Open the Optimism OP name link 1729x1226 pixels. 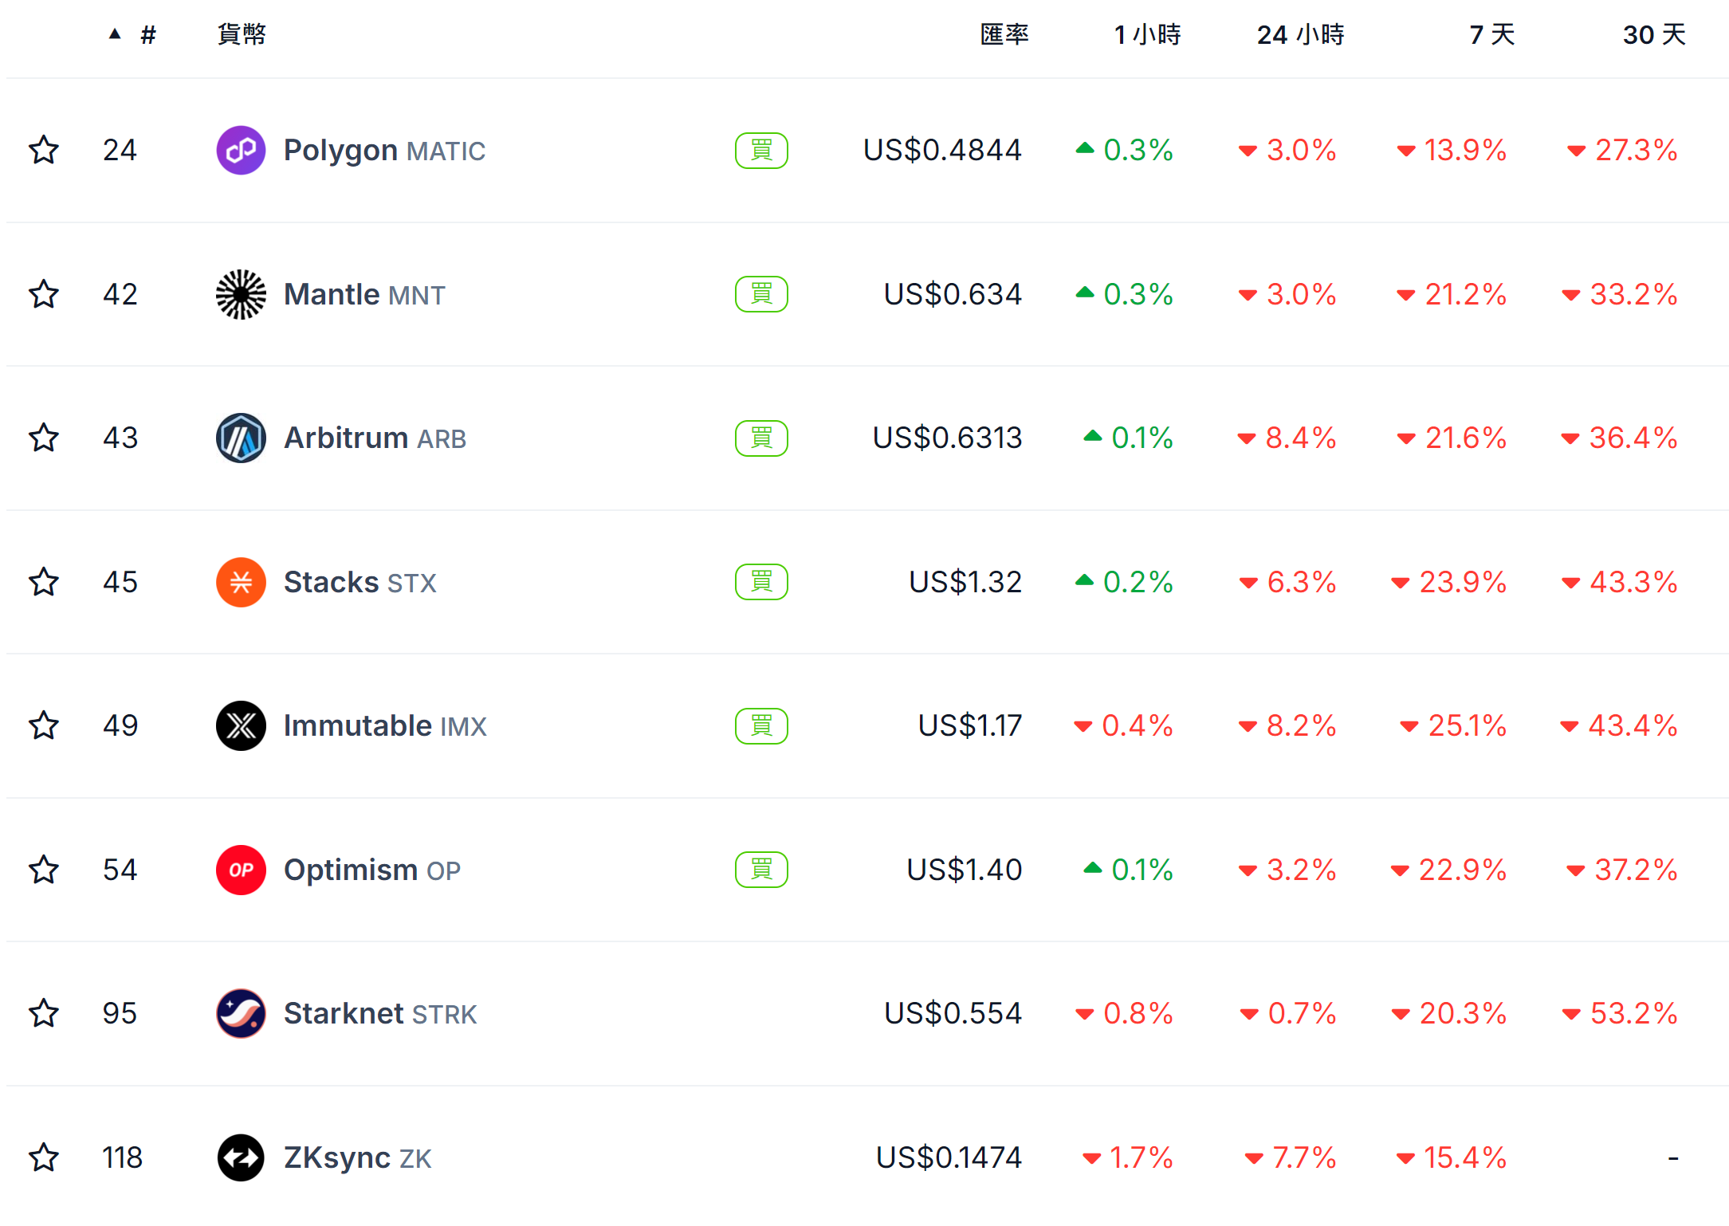(x=371, y=870)
